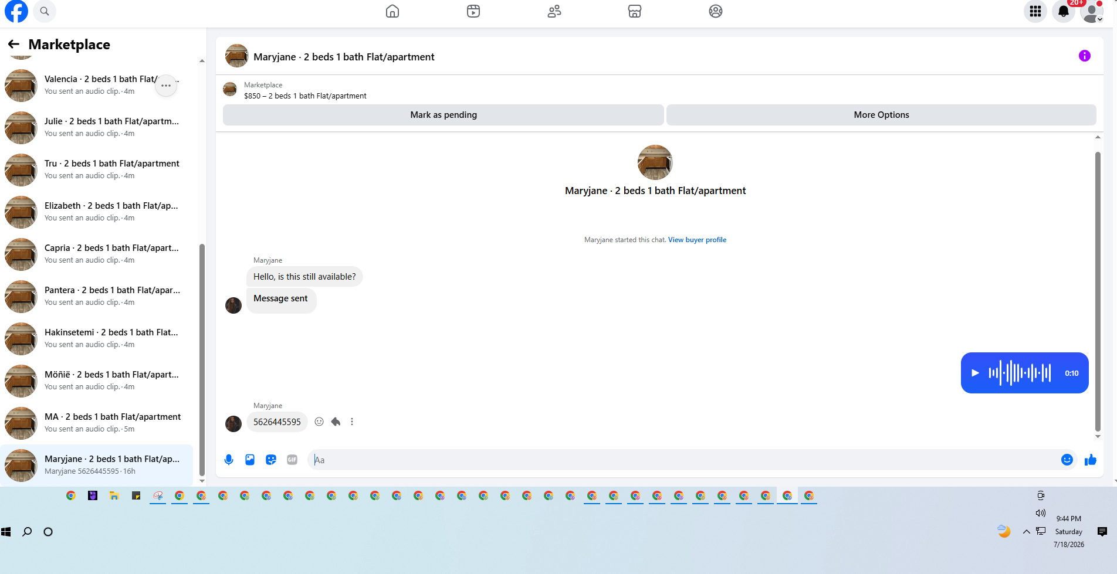Viewport: 1117px width, 574px height.
Task: Open the Julie conversation
Action: click(x=97, y=128)
